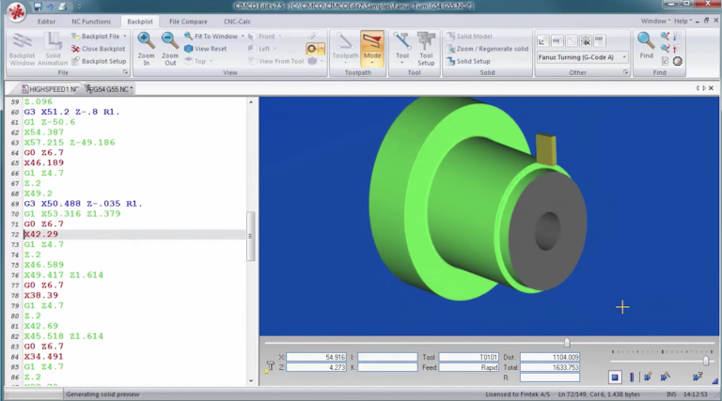Open the HIGHSPEED1.NC document tab
Viewport: 722px width, 401px height.
pyautogui.click(x=50, y=89)
